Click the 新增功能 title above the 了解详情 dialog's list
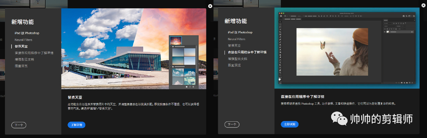This screenshot has width=427, height=138. (x=23, y=22)
